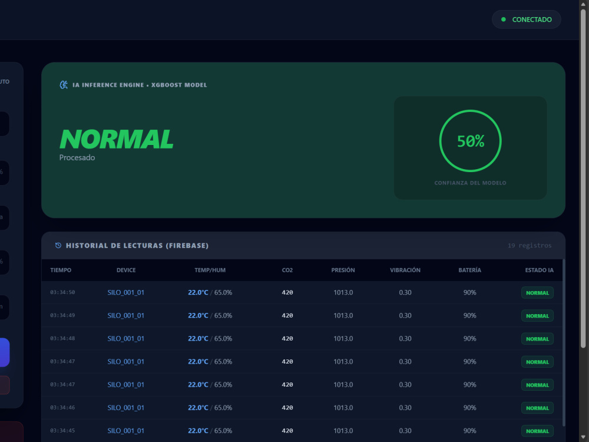Open SILO_001_01 device in the 03:34:46 row
The width and height of the screenshot is (589, 442).
[126, 408]
